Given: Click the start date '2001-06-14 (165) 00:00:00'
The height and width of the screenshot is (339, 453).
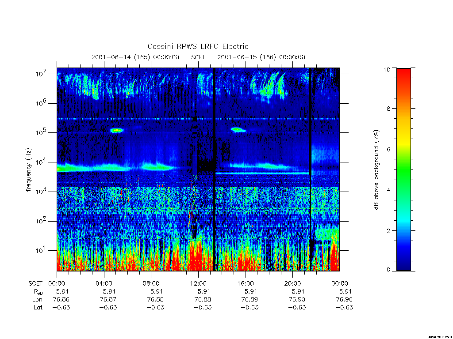Looking at the screenshot, I should [x=135, y=57].
